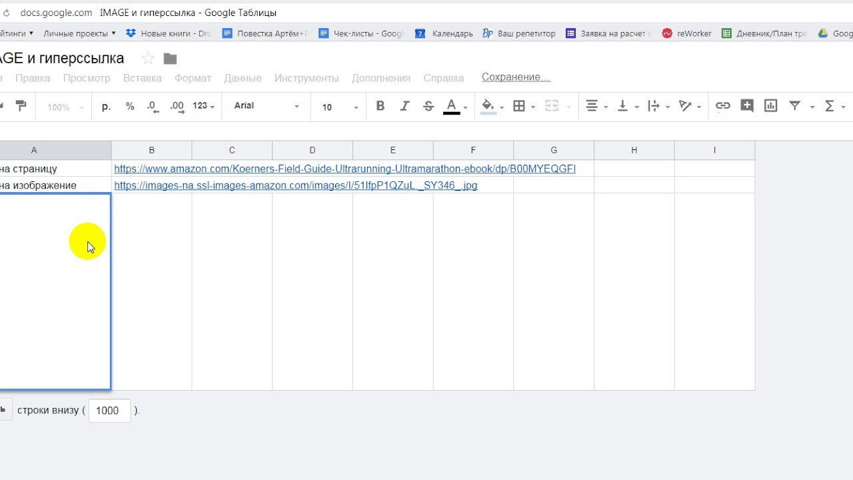The image size is (853, 480).
Task: Expand the font size dropdown
Action: (340, 107)
